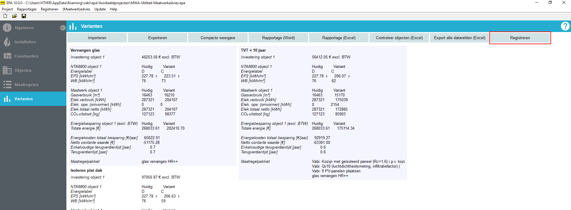Open the Rapportages menu
Screen dimensions: 571x210
click(x=27, y=9)
